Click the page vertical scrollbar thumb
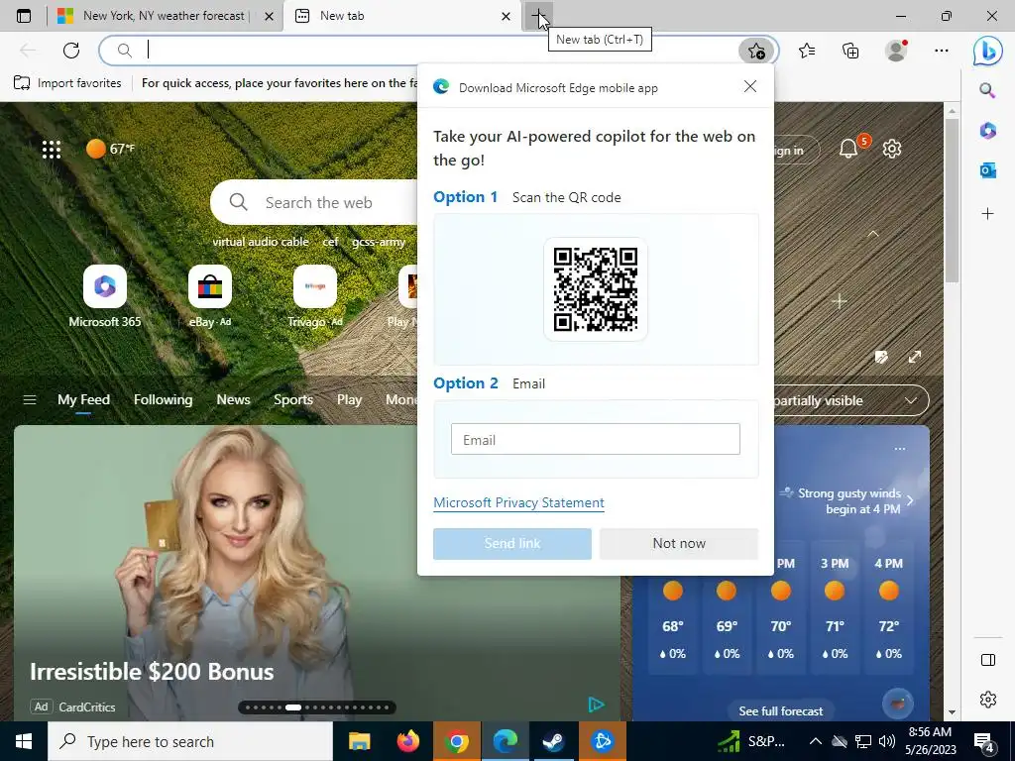The image size is (1015, 761). click(951, 200)
